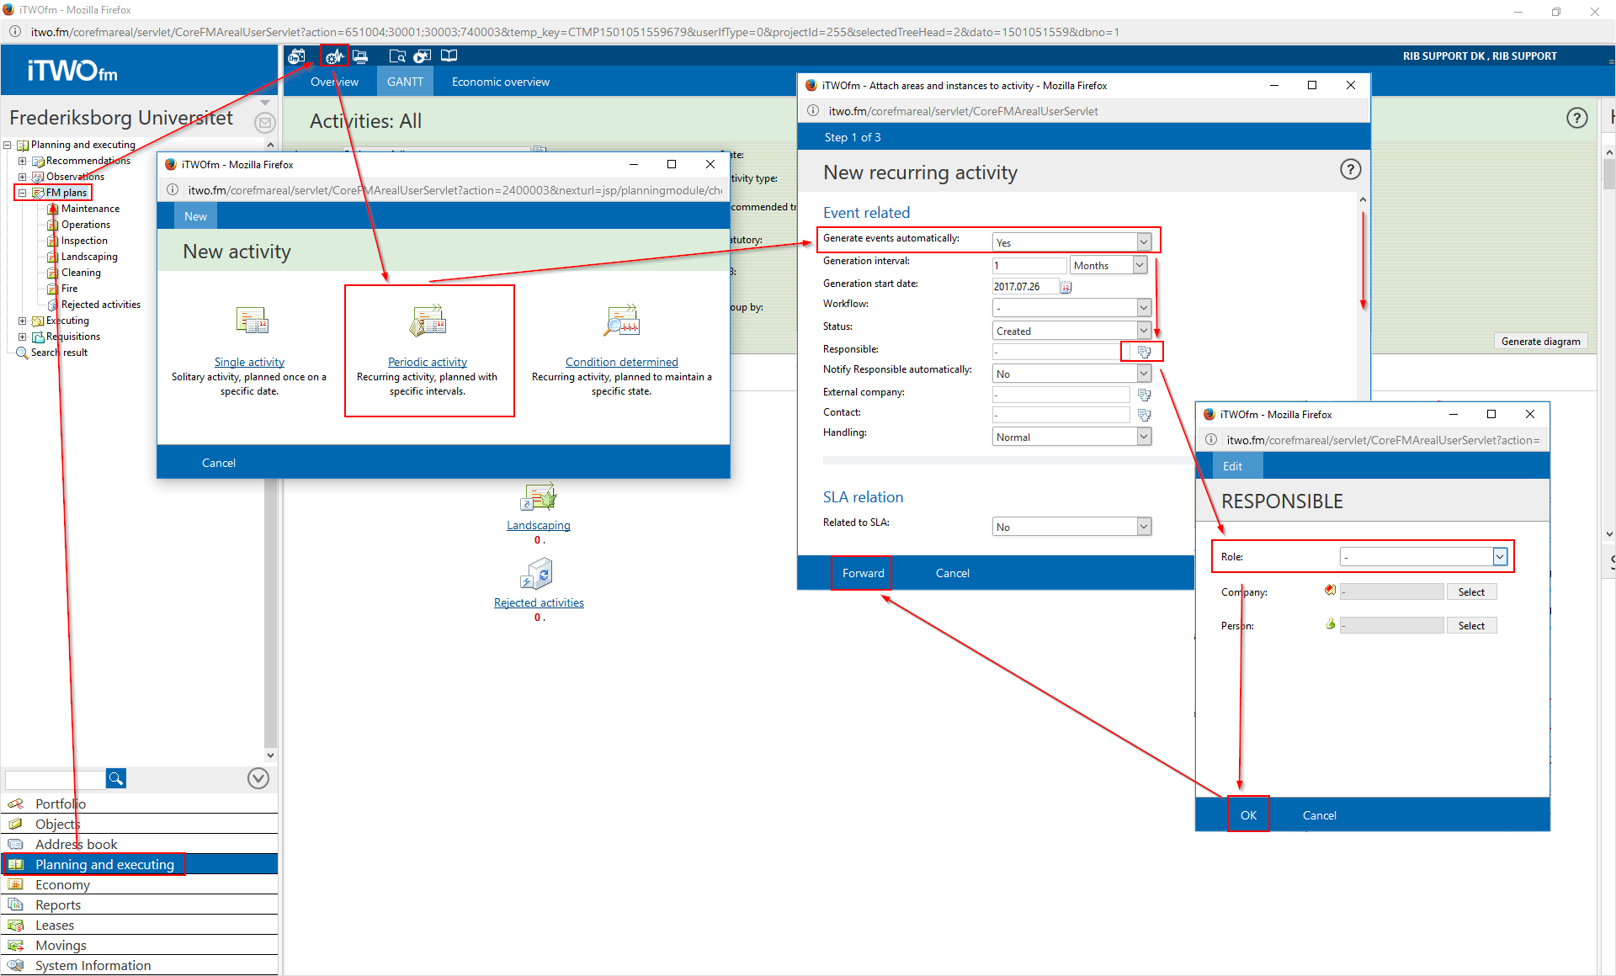The width and height of the screenshot is (1616, 976).
Task: Click the Periodic activity icon
Action: click(428, 322)
